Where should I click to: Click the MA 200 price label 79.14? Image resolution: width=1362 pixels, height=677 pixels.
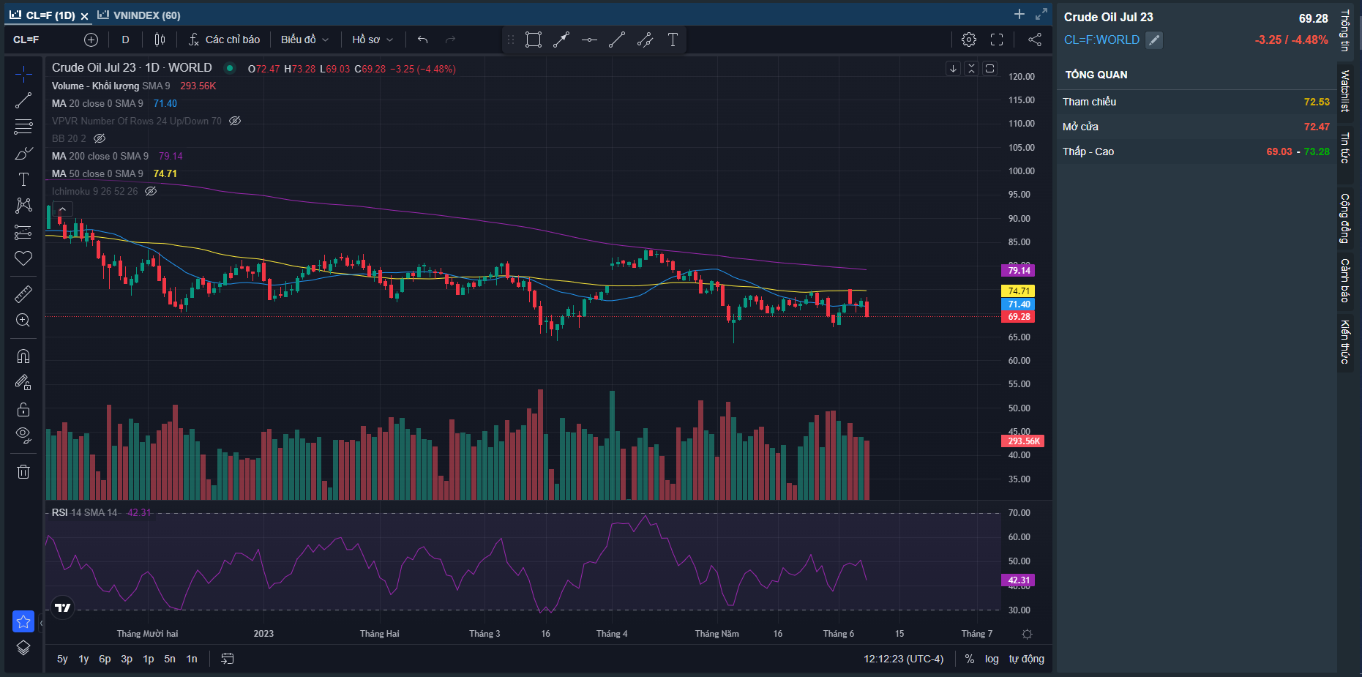click(1018, 271)
